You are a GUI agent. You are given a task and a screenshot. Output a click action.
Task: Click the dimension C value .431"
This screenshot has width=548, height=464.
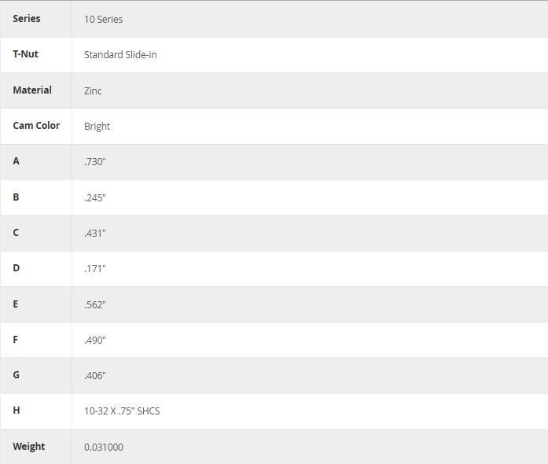(x=95, y=234)
